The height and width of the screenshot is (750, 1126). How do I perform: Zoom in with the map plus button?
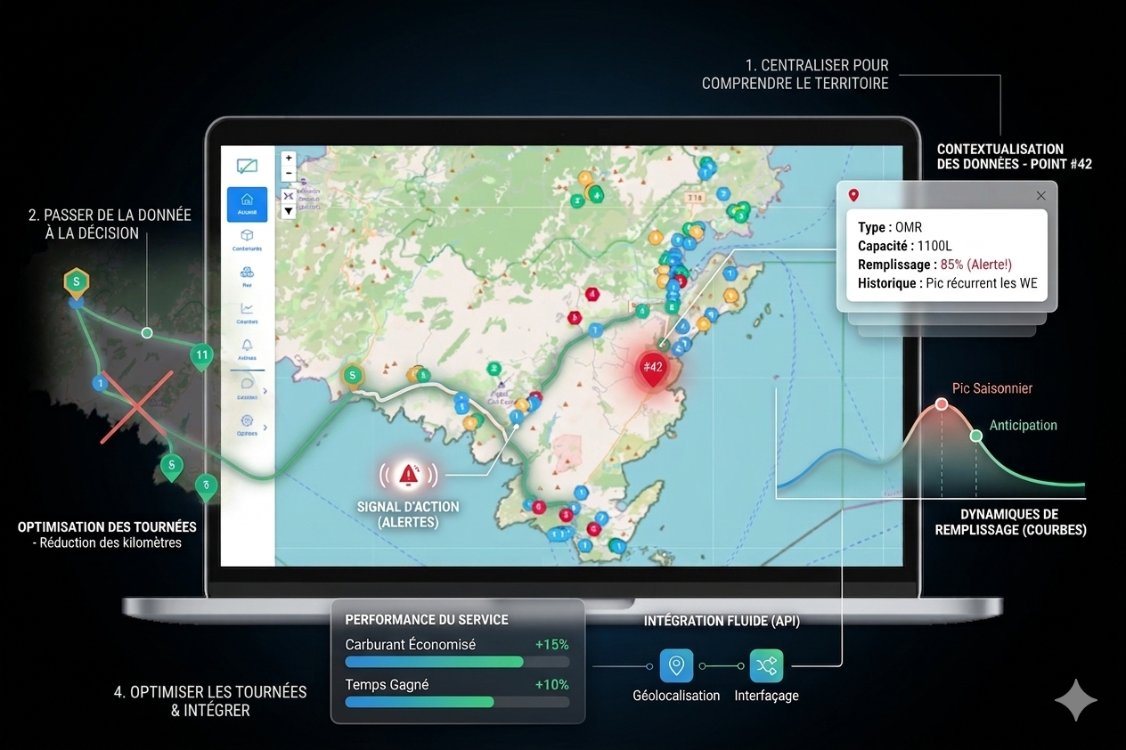point(289,159)
